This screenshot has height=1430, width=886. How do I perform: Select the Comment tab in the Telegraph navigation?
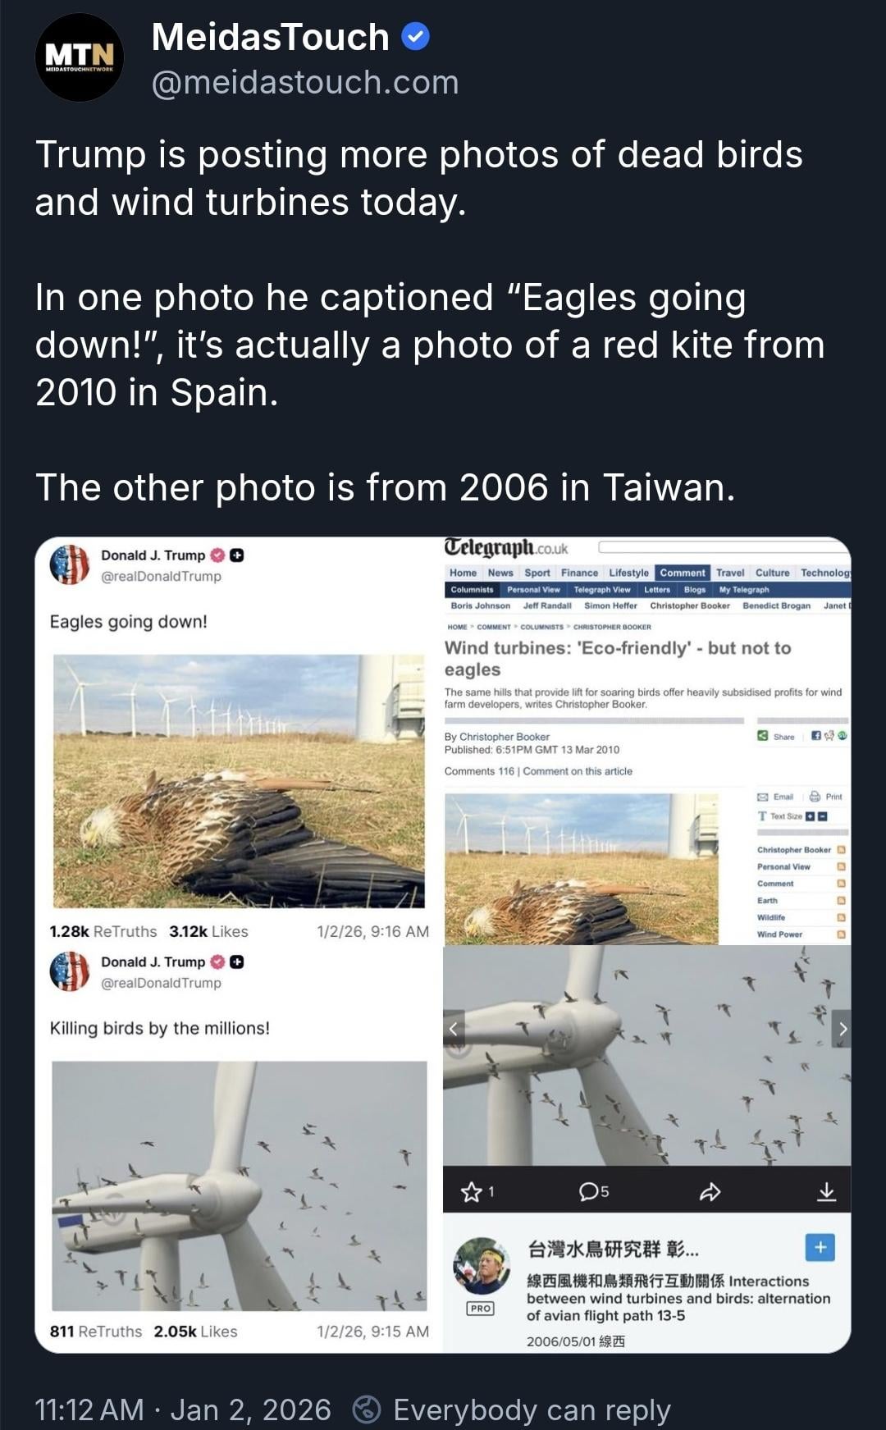pyautogui.click(x=682, y=573)
